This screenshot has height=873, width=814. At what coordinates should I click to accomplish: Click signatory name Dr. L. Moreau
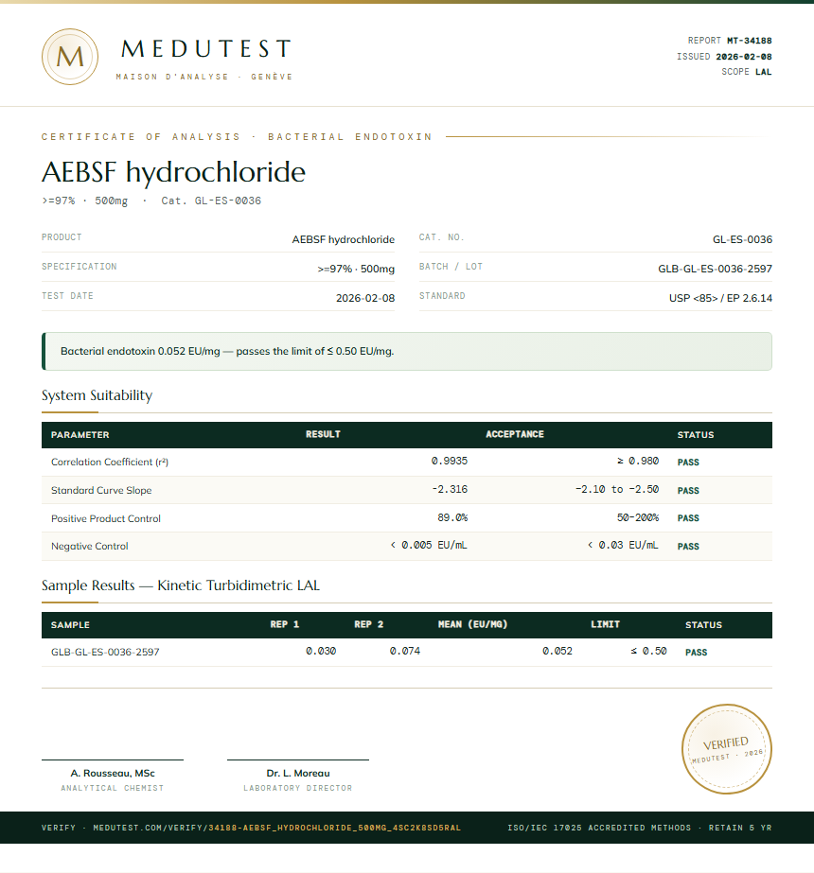tap(298, 774)
